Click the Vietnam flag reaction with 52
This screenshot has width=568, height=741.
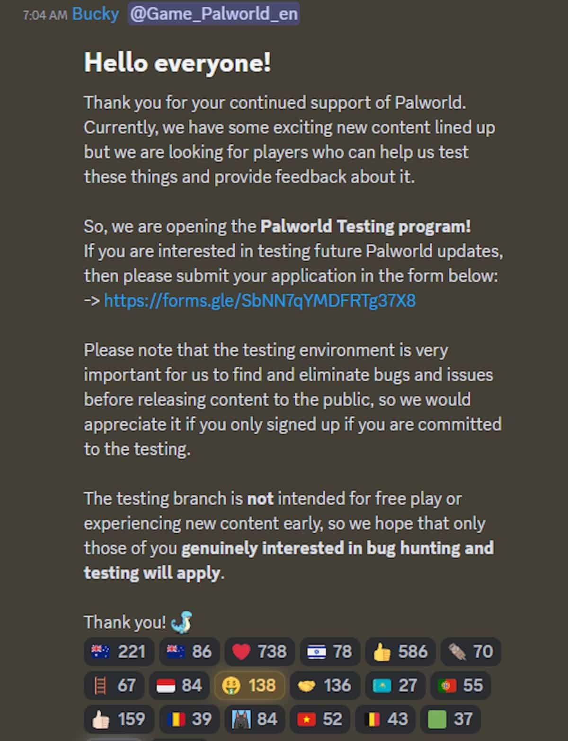coord(319,719)
